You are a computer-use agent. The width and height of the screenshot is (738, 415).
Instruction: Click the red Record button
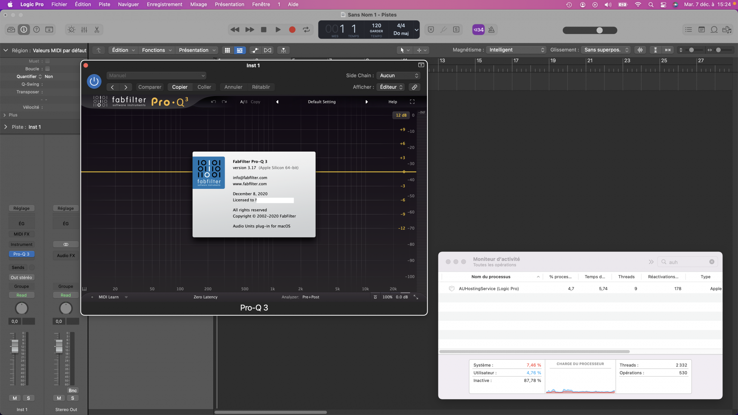pyautogui.click(x=292, y=30)
